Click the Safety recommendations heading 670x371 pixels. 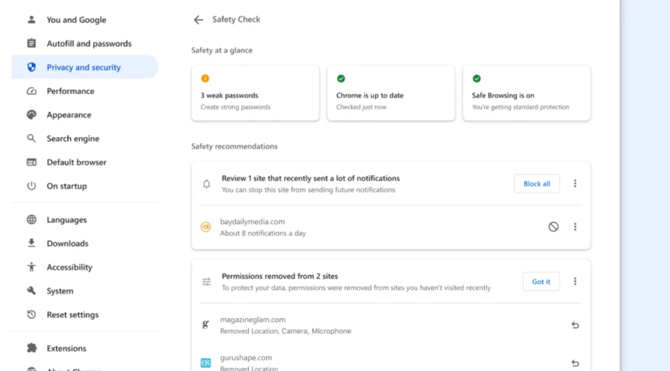click(234, 146)
